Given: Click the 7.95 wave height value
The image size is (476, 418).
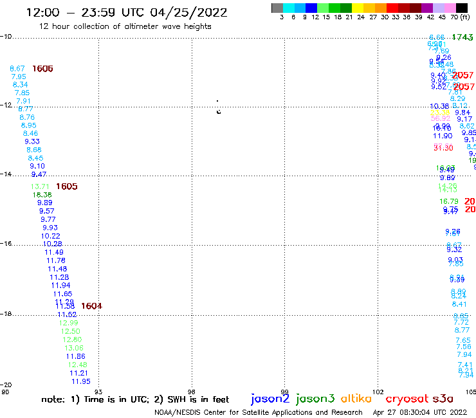Looking at the screenshot, I should click(x=19, y=77).
